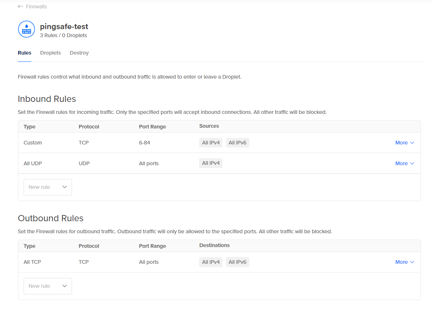
Task: Click All IPv4 tag on Custom TCP rule
Action: [211, 143]
